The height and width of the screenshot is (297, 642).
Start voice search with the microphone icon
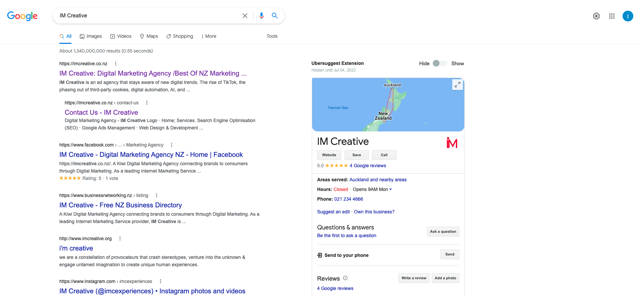[261, 16]
